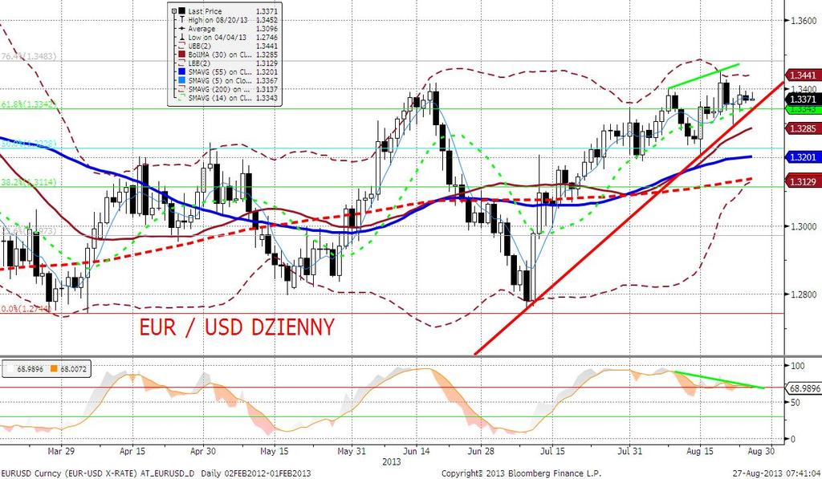Click the 1.3367 value in the legend

point(267,81)
